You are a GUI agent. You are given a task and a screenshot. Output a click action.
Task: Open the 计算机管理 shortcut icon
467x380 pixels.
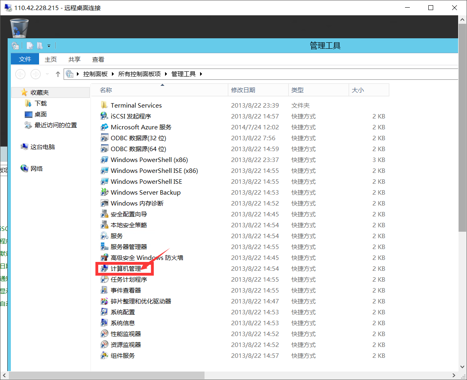(x=104, y=268)
